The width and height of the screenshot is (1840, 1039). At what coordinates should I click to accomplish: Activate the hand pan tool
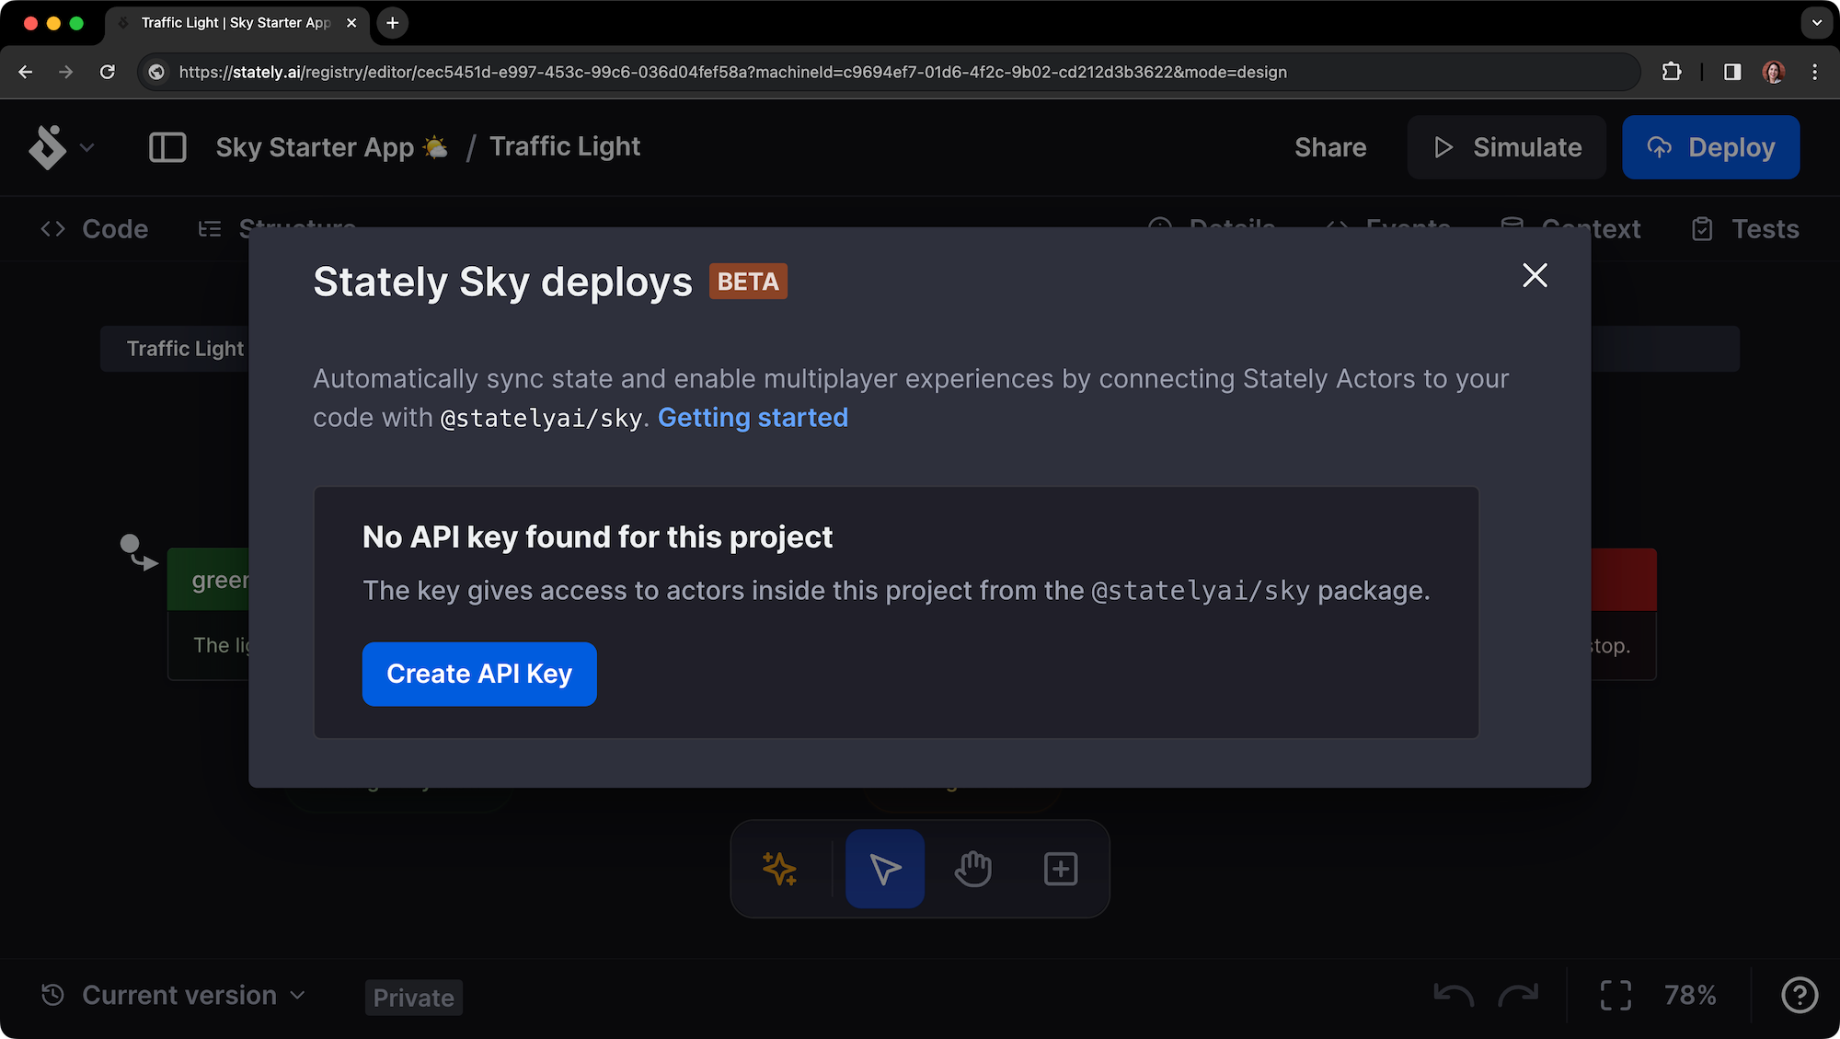[x=972, y=868]
